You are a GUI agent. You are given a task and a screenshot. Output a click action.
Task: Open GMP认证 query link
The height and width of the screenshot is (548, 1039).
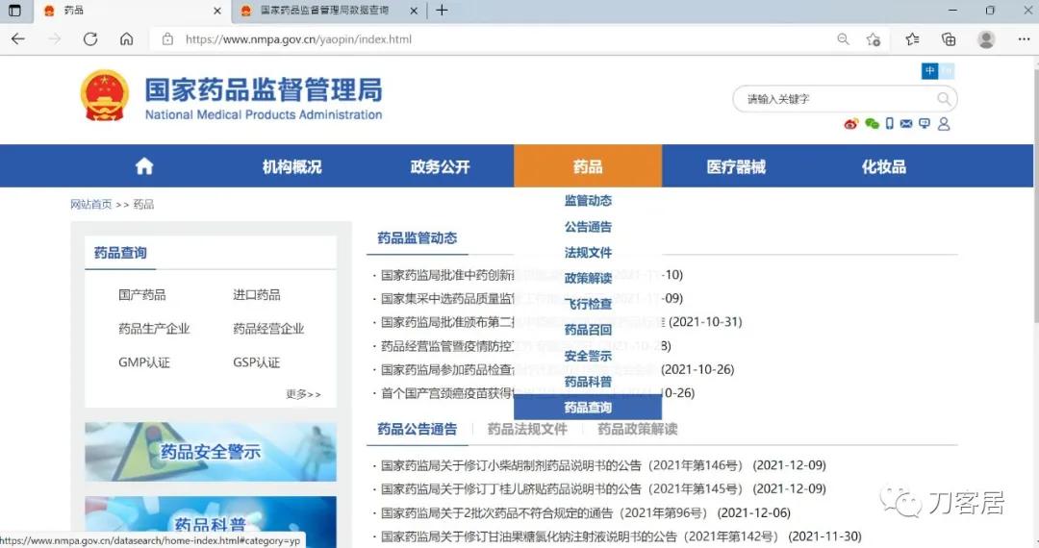(x=143, y=362)
